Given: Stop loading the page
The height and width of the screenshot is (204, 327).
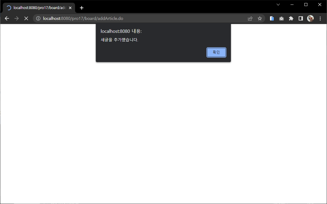Looking at the screenshot, I should [26, 19].
